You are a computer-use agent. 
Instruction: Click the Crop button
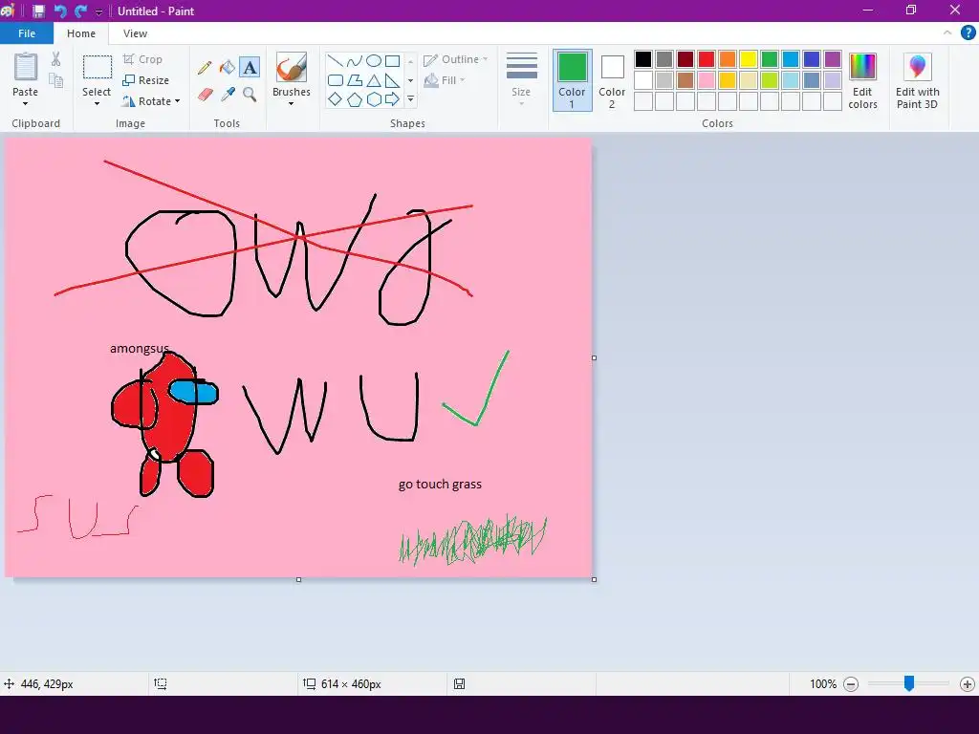point(143,59)
